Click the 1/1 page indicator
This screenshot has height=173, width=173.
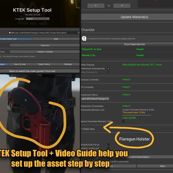(x=109, y=6)
